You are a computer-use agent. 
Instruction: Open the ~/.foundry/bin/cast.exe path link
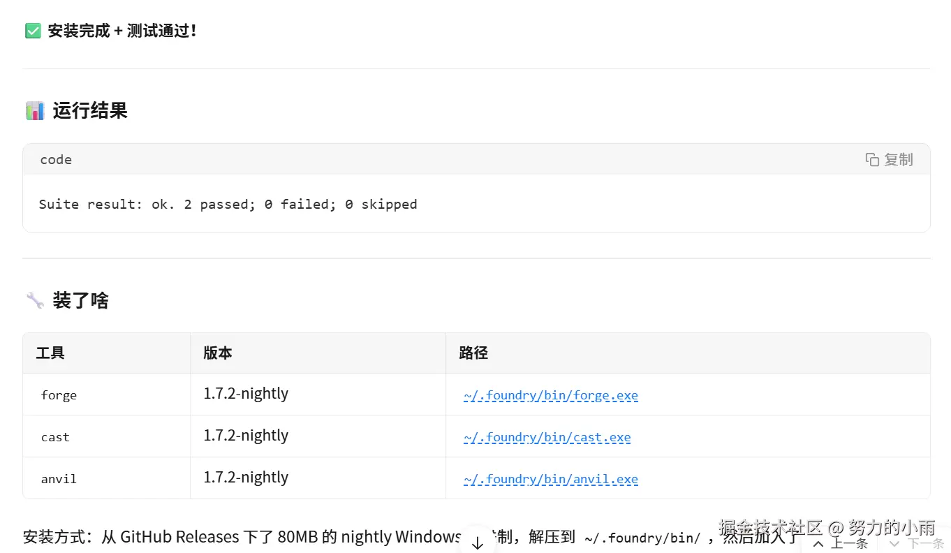547,437
